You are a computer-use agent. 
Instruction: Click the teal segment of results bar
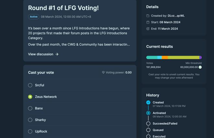tap(152, 57)
